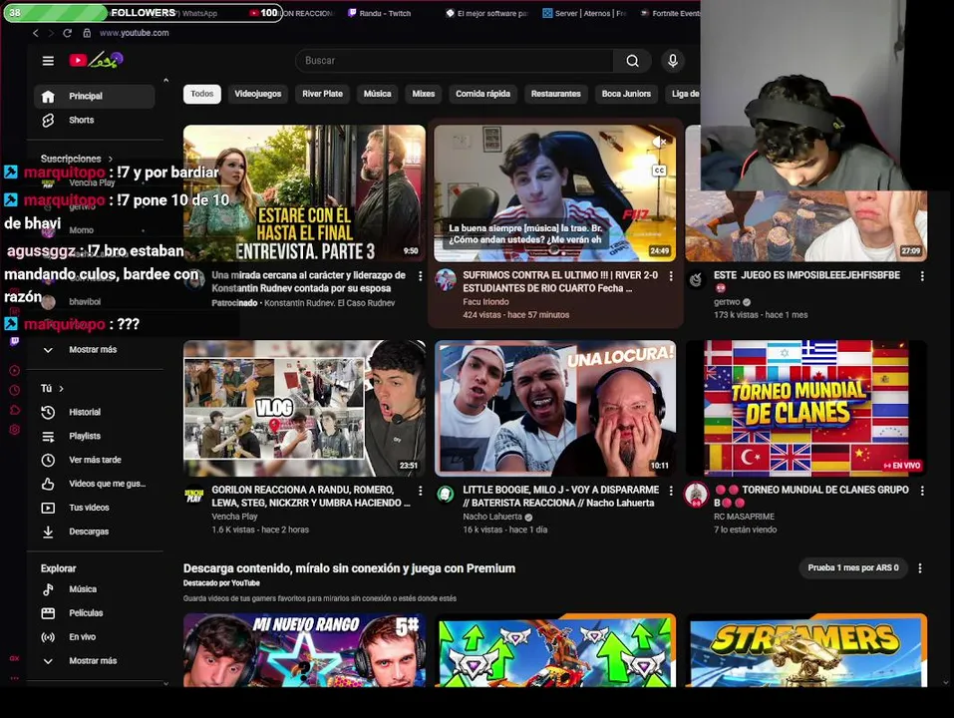Image resolution: width=954 pixels, height=718 pixels.
Task: Open Streamers Rocket League thumbnail
Action: click(x=806, y=650)
